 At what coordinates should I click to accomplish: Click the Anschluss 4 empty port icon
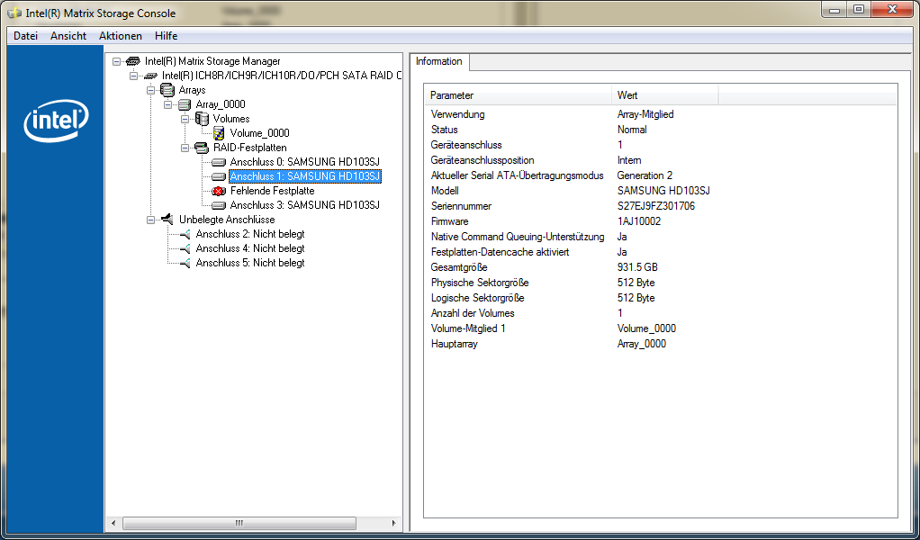tap(185, 248)
